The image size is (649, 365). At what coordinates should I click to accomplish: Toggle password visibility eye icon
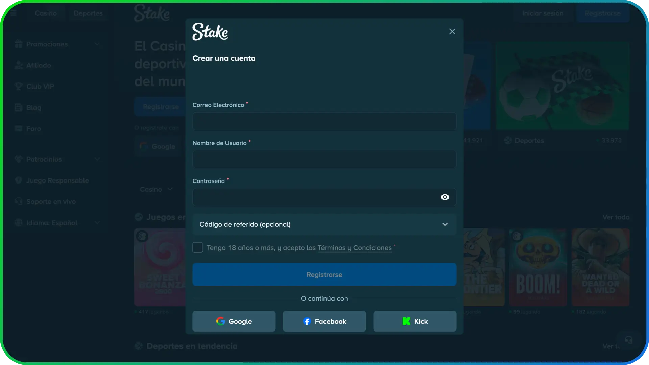tap(445, 197)
